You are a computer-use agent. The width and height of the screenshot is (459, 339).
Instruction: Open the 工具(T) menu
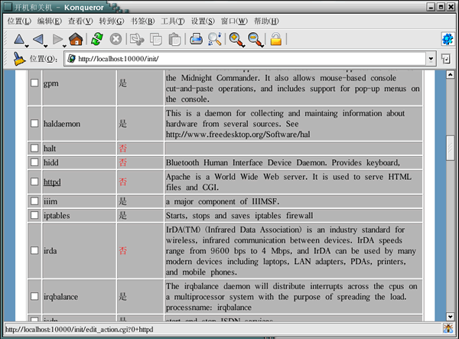(x=173, y=21)
